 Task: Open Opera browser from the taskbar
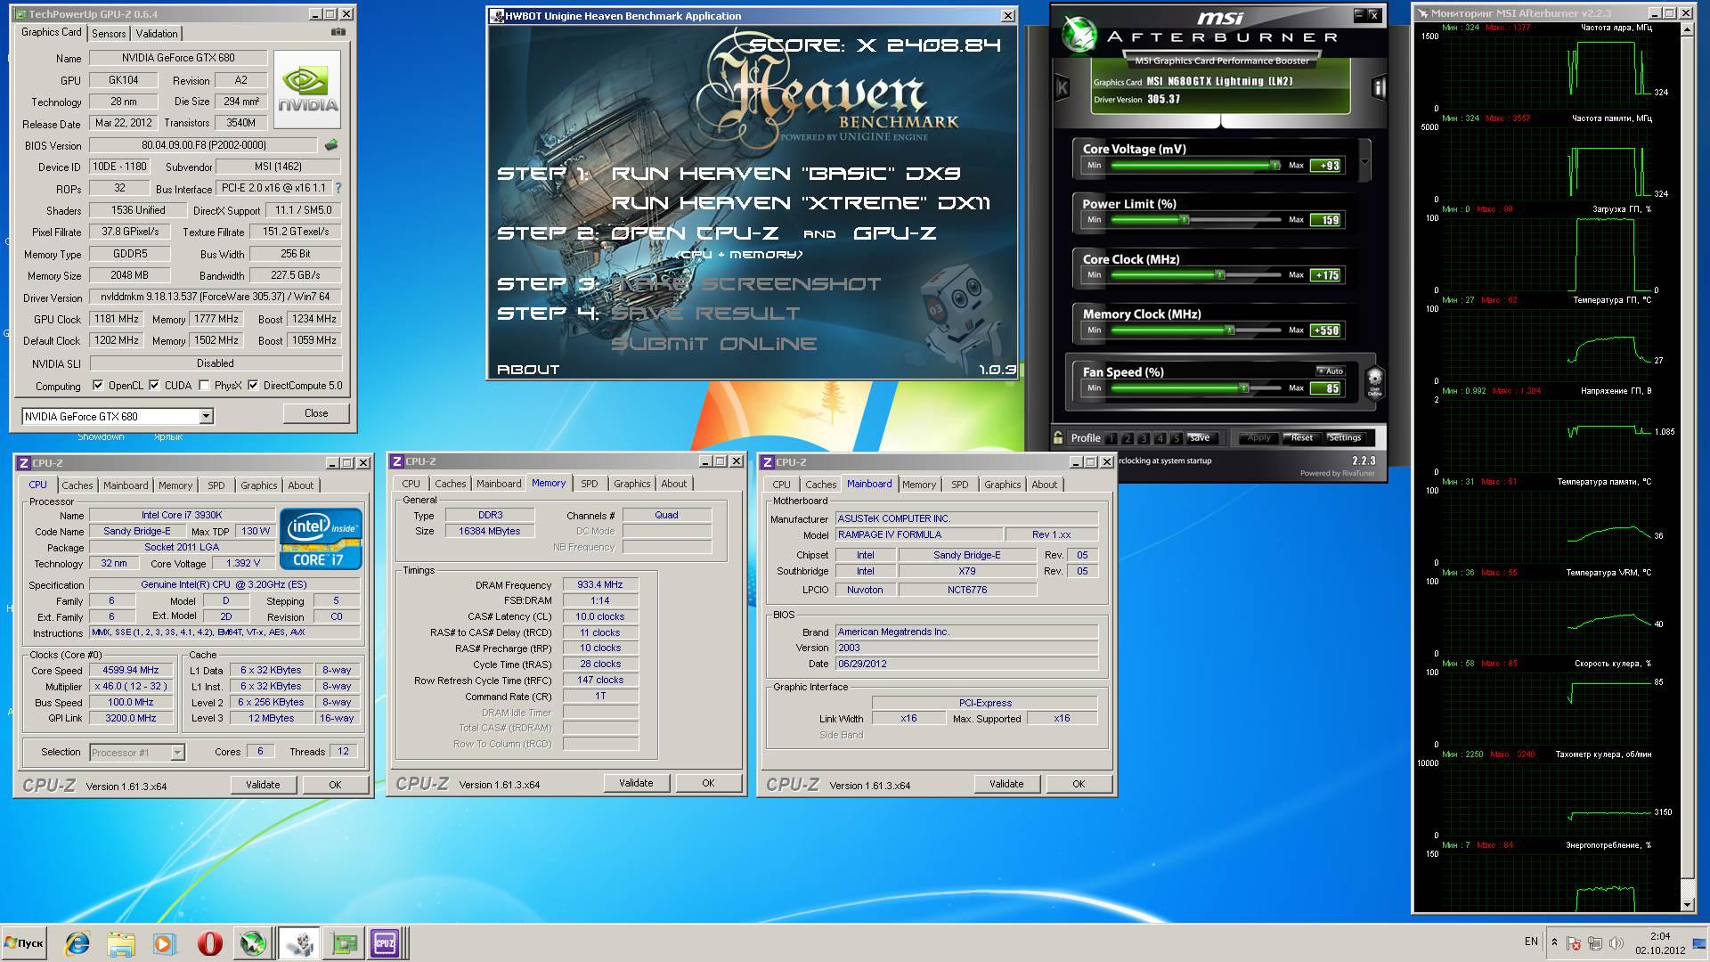click(209, 943)
